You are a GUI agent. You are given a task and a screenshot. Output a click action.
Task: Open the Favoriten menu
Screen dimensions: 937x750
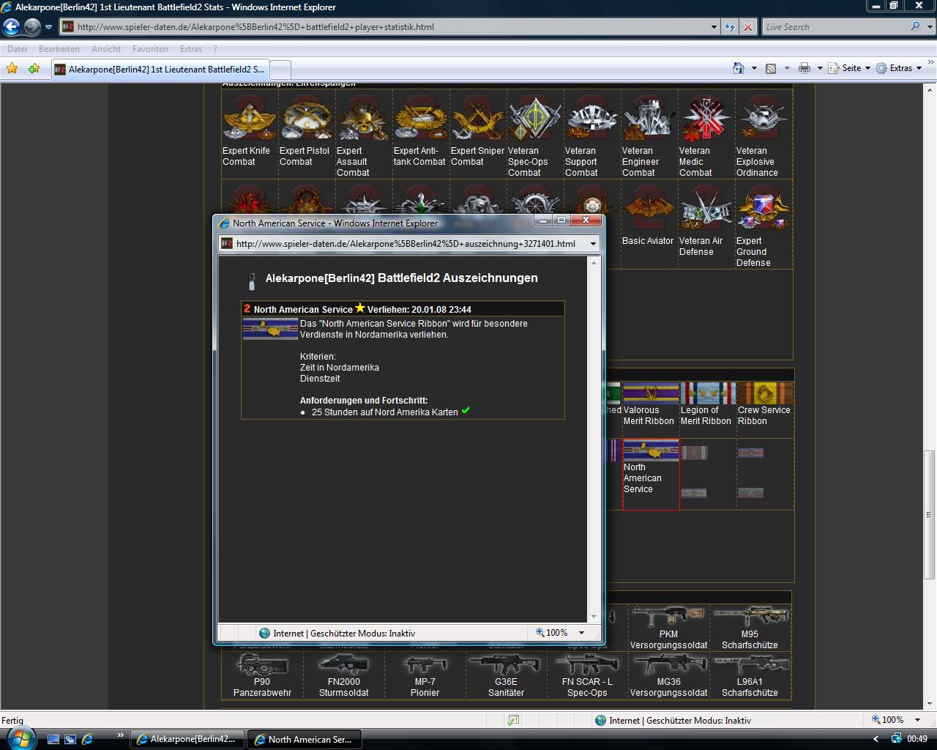tap(150, 49)
